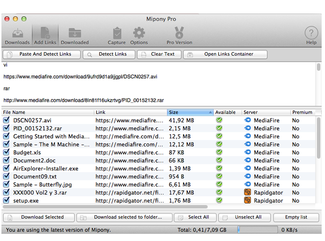Click the MediaFire server icon for PID_00152132.rar
Viewport: 325px width, 241px height.
click(x=248, y=128)
